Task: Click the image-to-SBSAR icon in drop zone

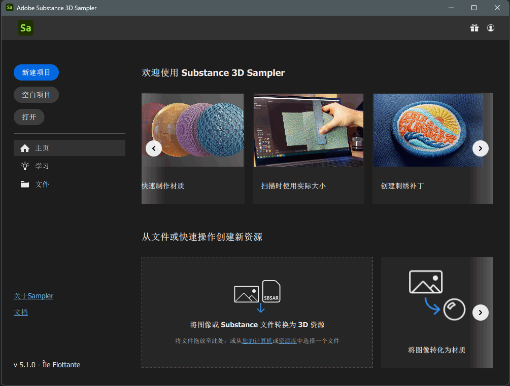Action: [x=257, y=295]
